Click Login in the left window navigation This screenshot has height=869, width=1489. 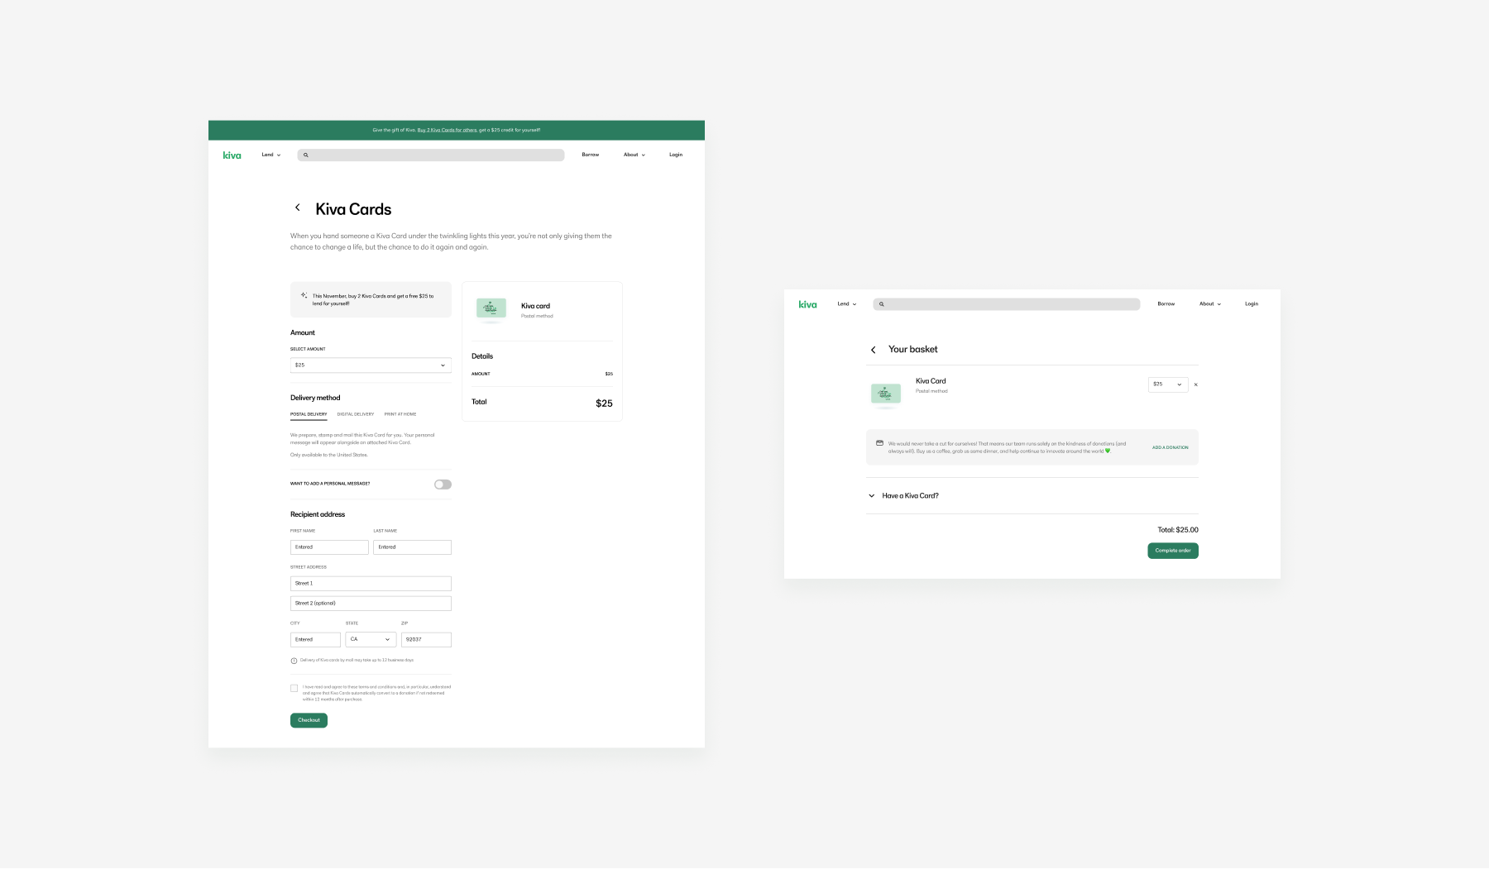tap(676, 155)
